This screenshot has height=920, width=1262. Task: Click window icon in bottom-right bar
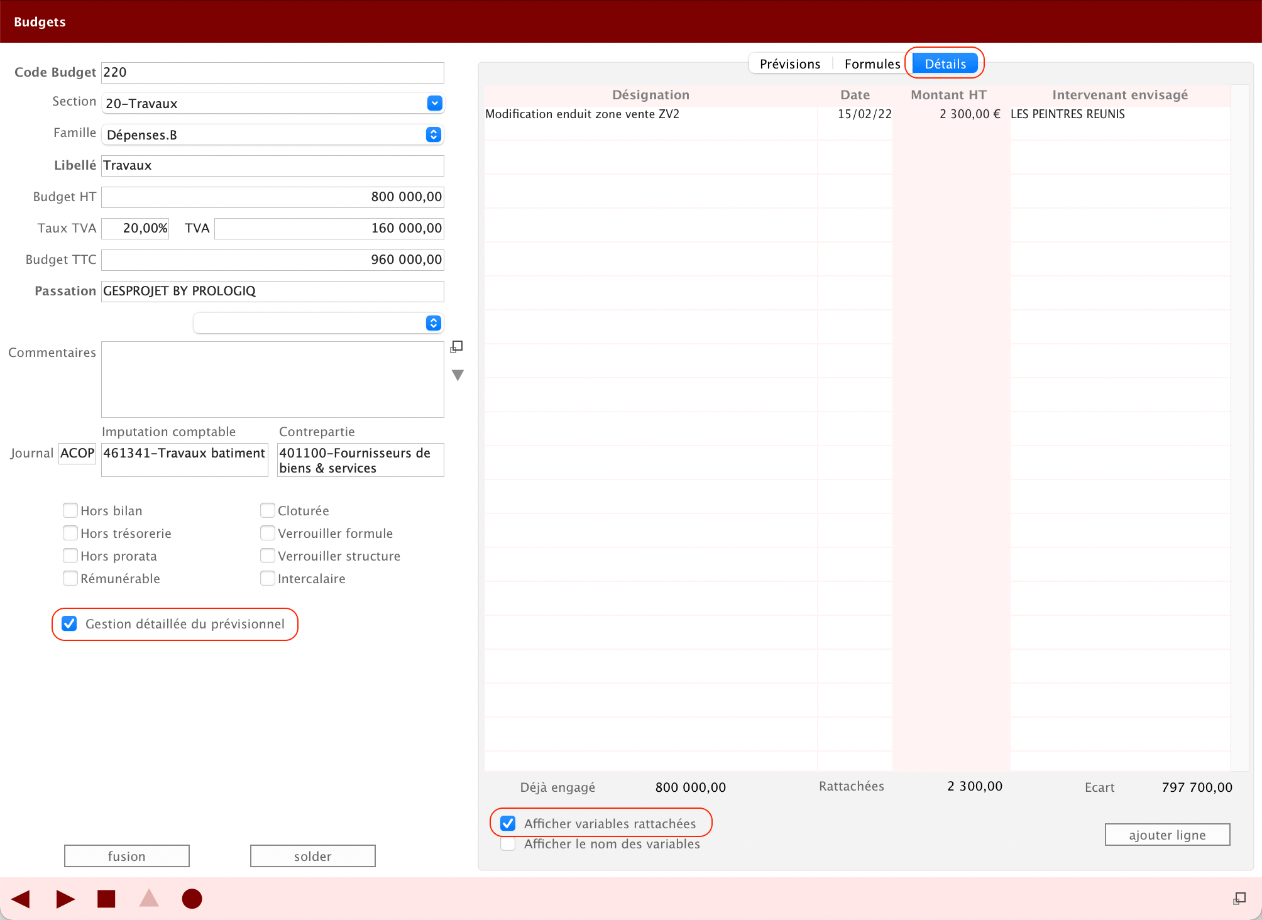coord(1239,899)
